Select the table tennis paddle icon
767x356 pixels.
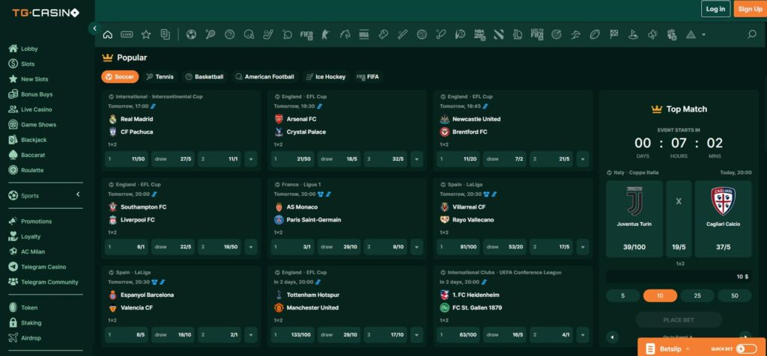pos(287,34)
